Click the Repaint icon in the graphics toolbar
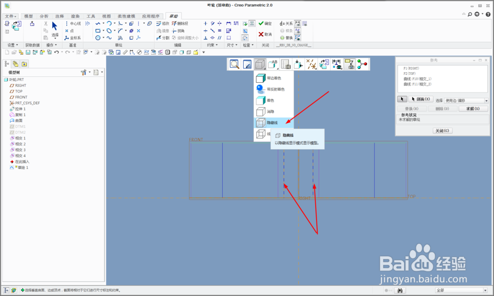Screen dimensions: 494x296 [x=247, y=65]
